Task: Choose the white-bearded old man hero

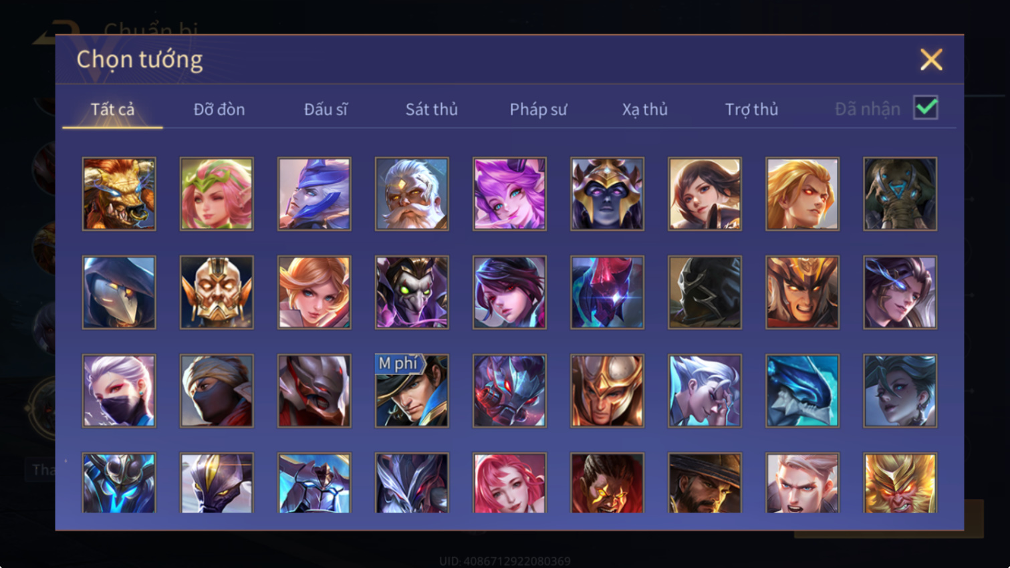Action: coord(412,194)
